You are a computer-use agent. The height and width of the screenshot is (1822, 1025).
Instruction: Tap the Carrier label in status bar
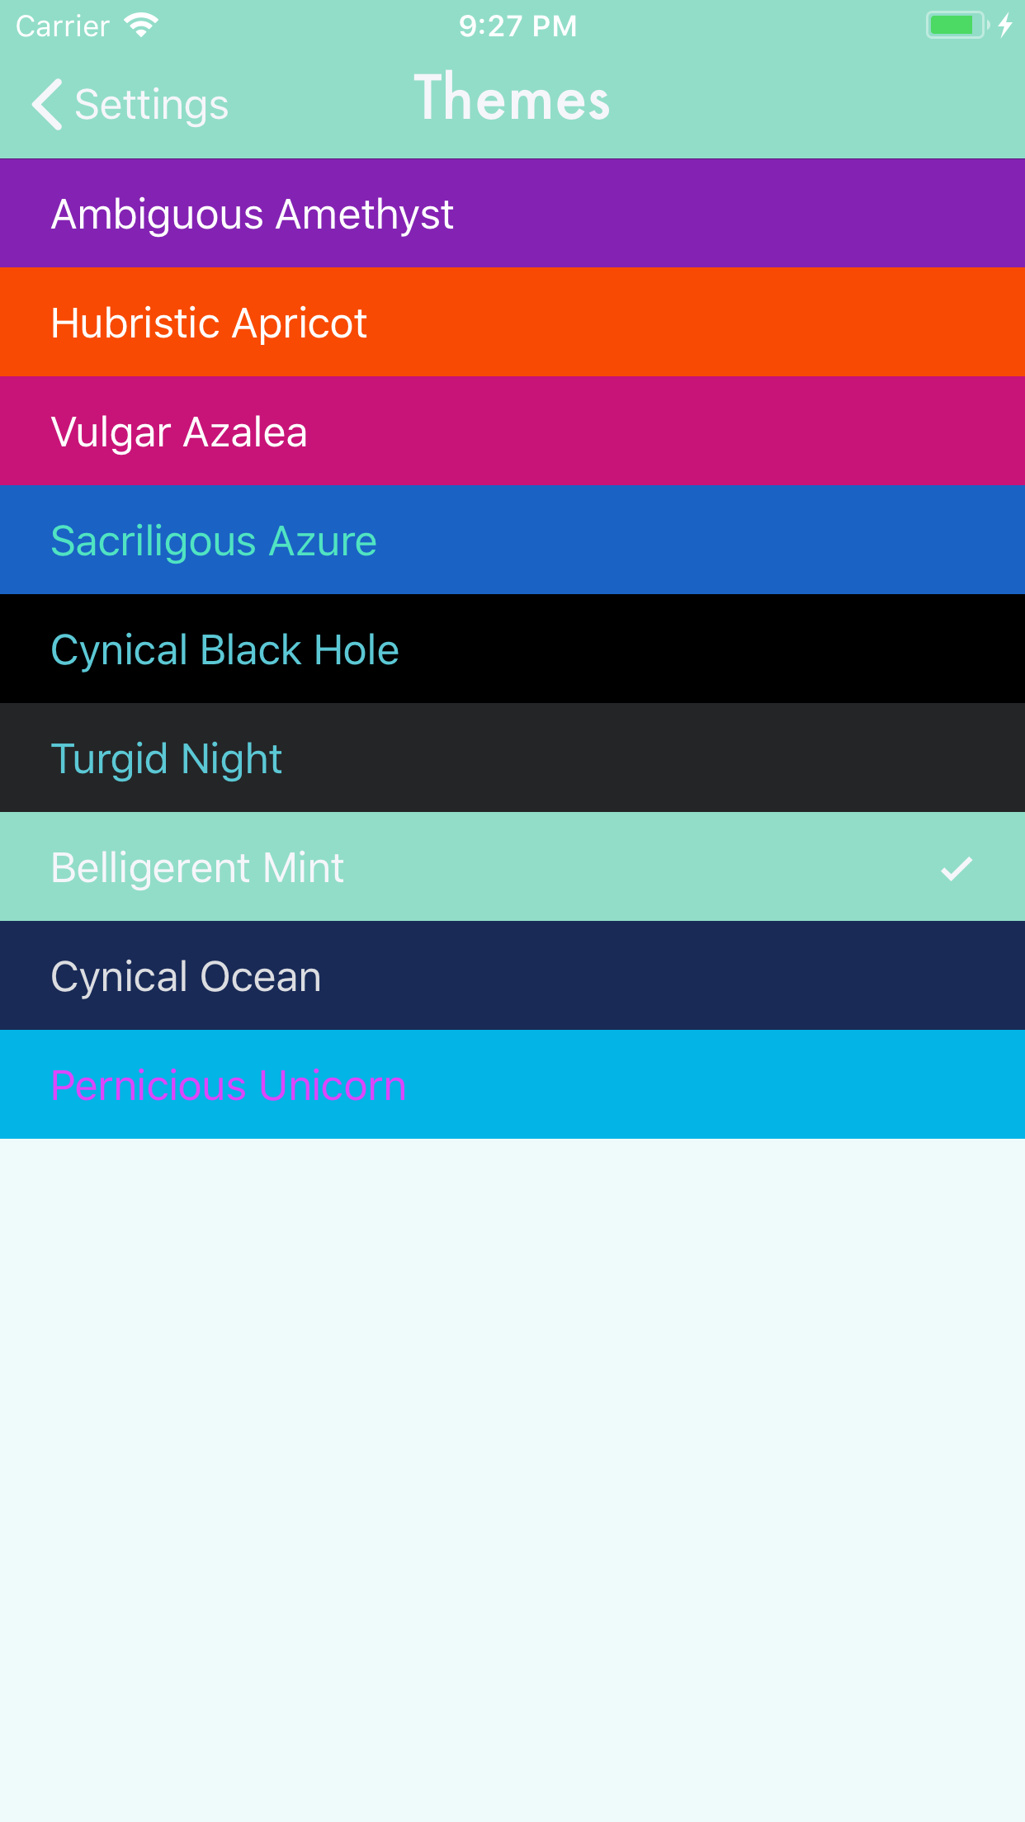click(62, 25)
